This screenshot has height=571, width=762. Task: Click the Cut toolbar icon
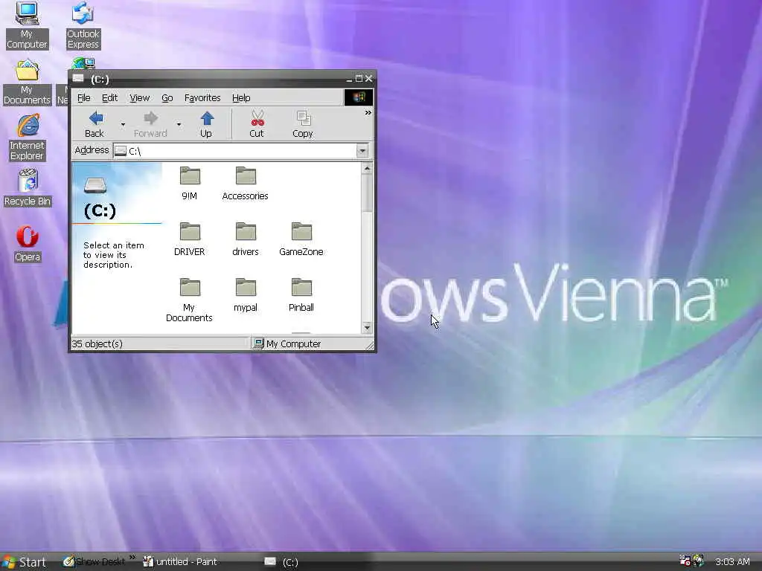coord(257,124)
